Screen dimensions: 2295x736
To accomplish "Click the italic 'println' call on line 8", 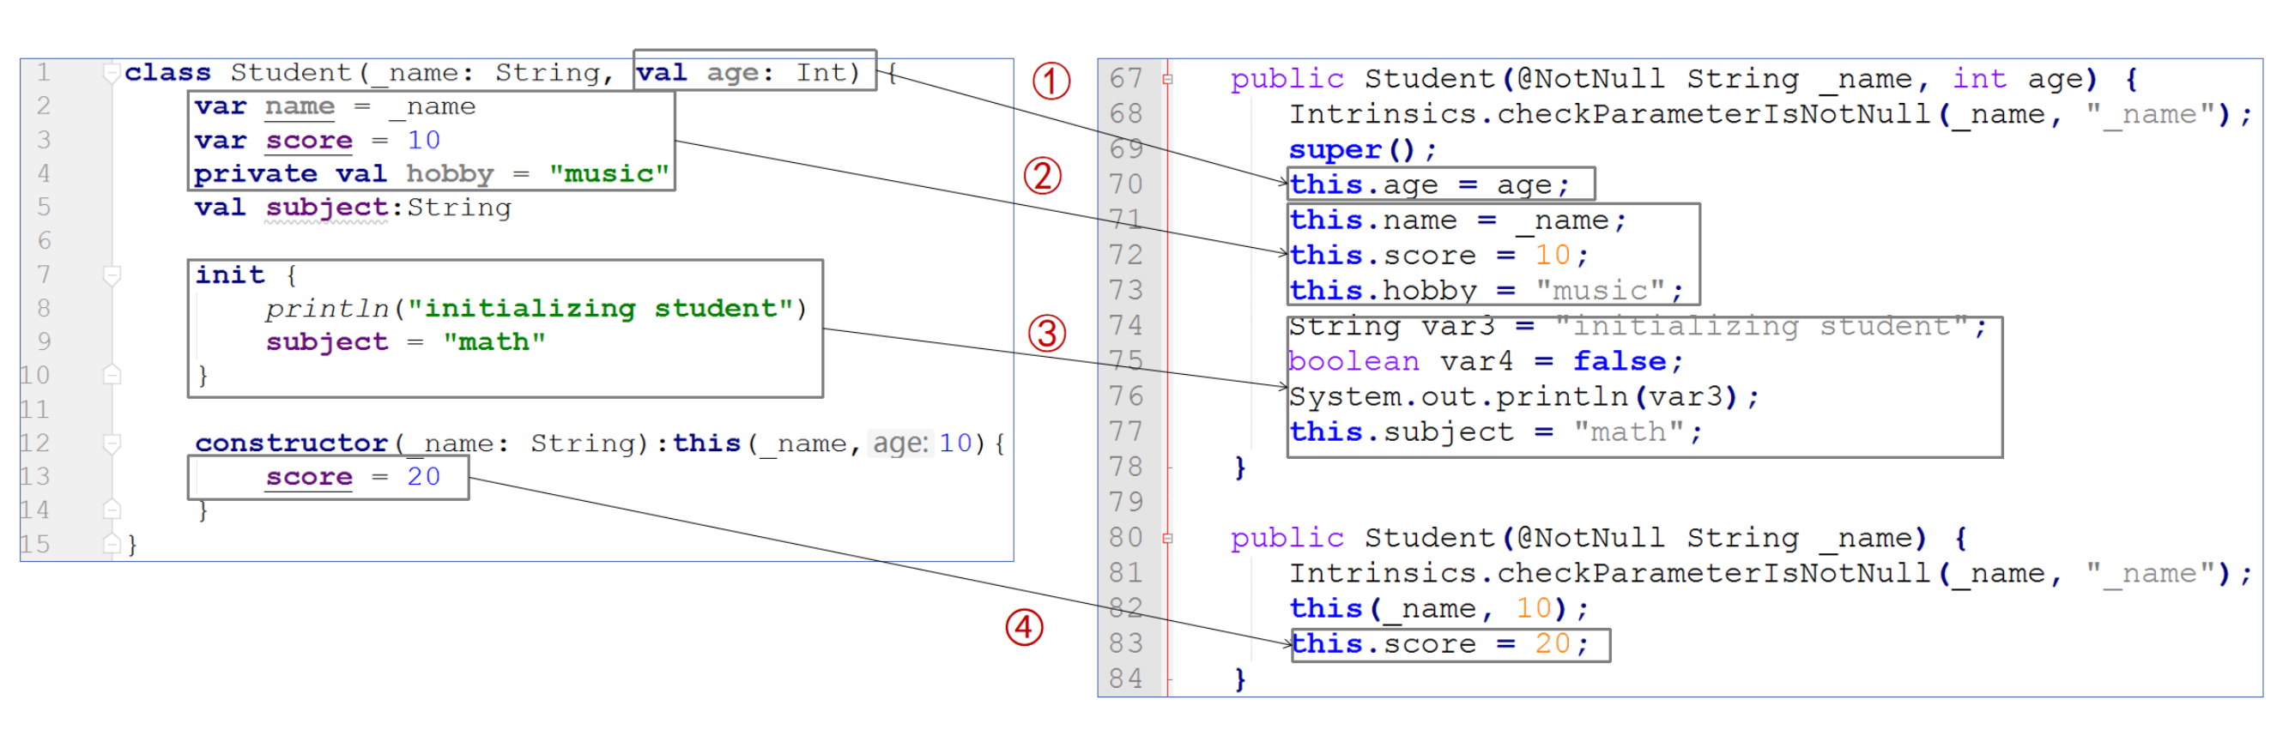I will (x=327, y=309).
